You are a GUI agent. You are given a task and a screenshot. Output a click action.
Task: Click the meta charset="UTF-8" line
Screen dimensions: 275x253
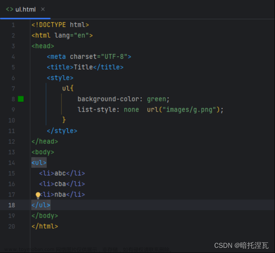point(89,56)
